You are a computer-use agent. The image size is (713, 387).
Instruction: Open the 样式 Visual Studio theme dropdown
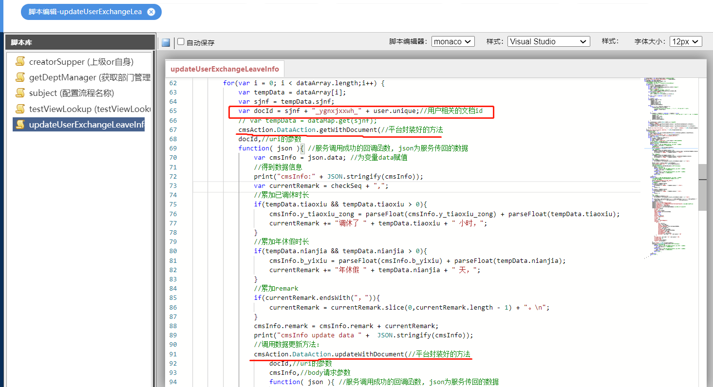pyautogui.click(x=548, y=42)
